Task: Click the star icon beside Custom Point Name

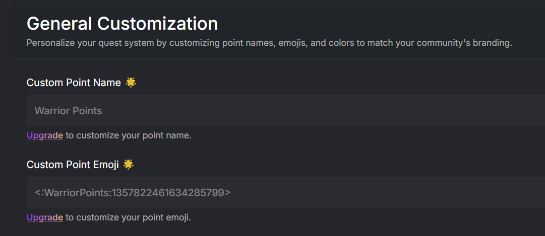Action: tap(131, 82)
